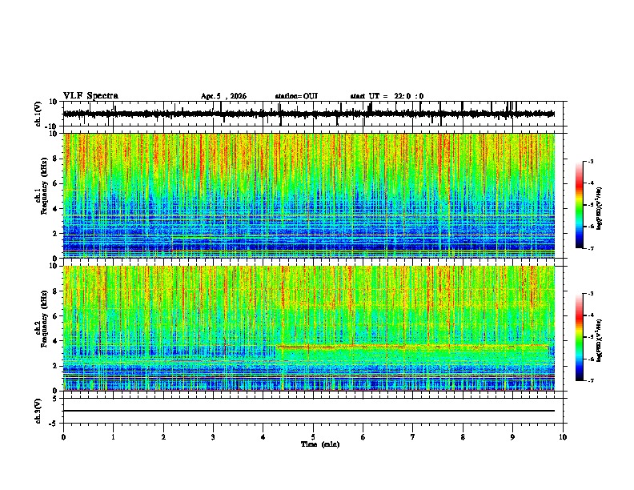Click time axis tick label "7"
This screenshot has height=490, width=634.
pyautogui.click(x=413, y=436)
